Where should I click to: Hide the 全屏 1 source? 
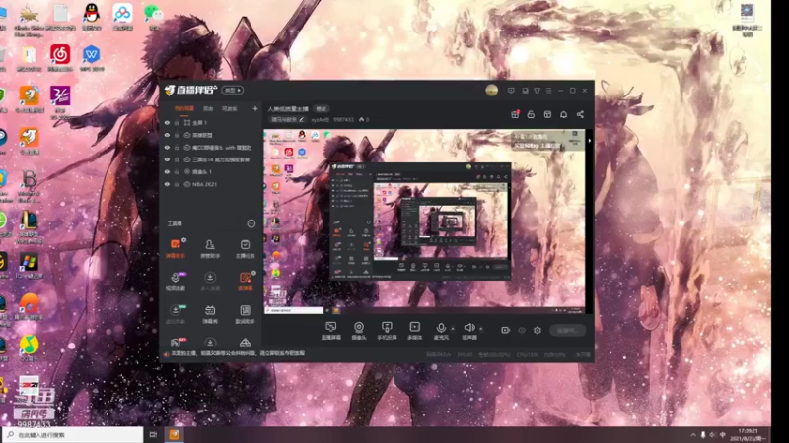(x=167, y=122)
